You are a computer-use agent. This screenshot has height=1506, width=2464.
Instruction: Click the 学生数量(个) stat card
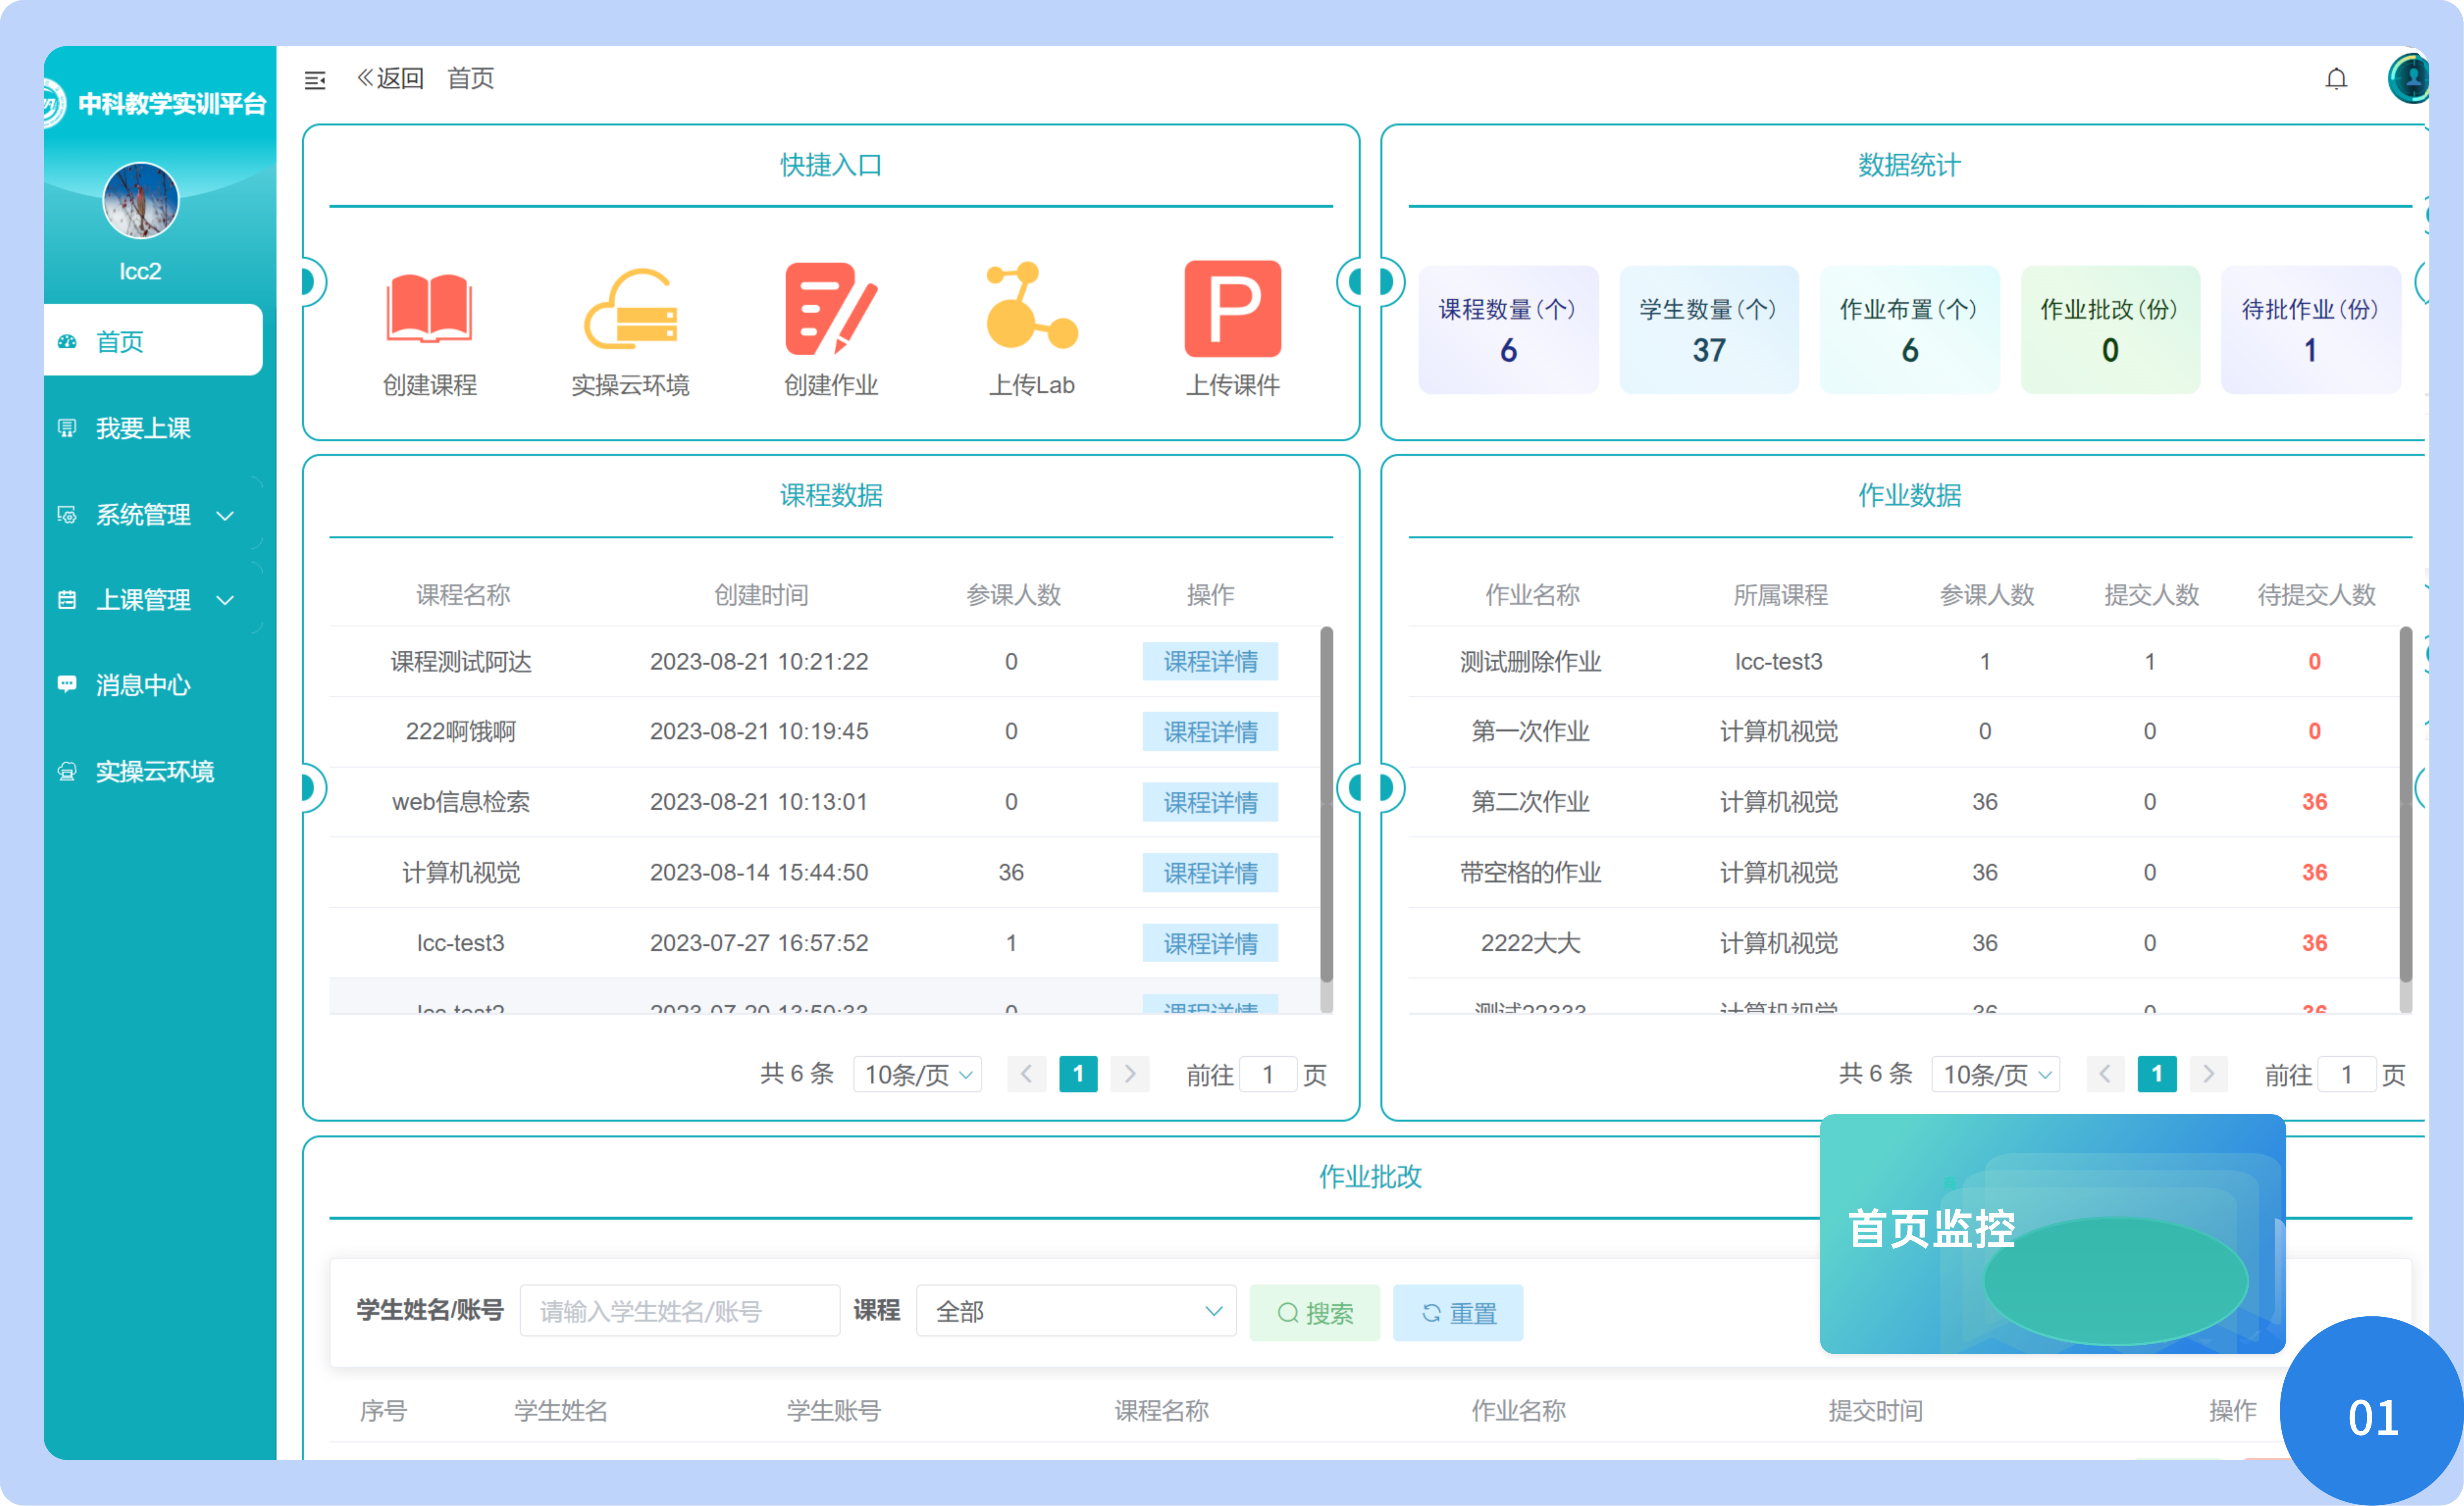(x=1709, y=330)
